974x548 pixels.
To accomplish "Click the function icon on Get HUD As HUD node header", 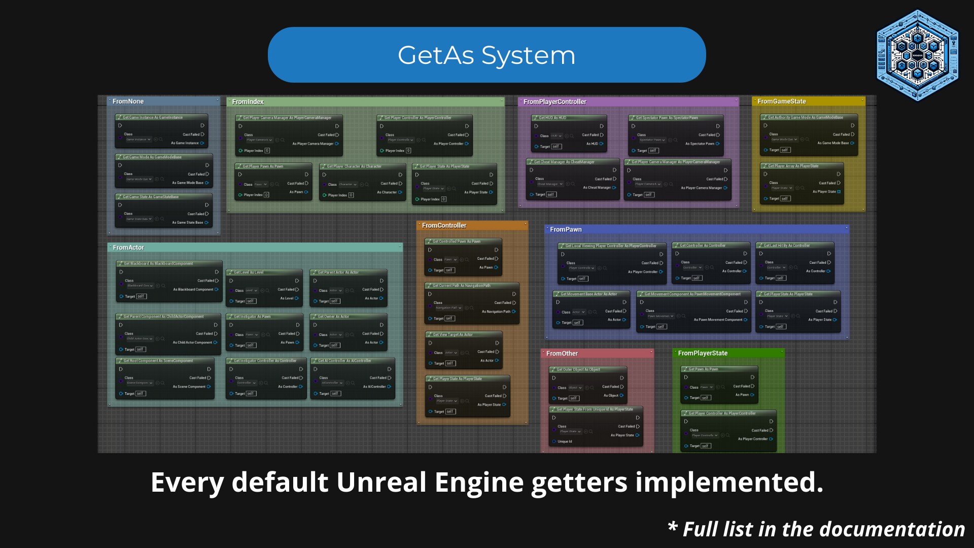I will 536,118.
